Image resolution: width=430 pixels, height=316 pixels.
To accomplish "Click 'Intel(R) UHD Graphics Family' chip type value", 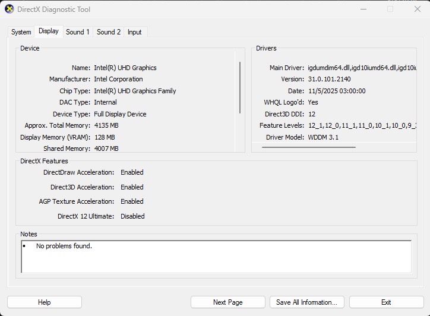I will click(x=135, y=91).
